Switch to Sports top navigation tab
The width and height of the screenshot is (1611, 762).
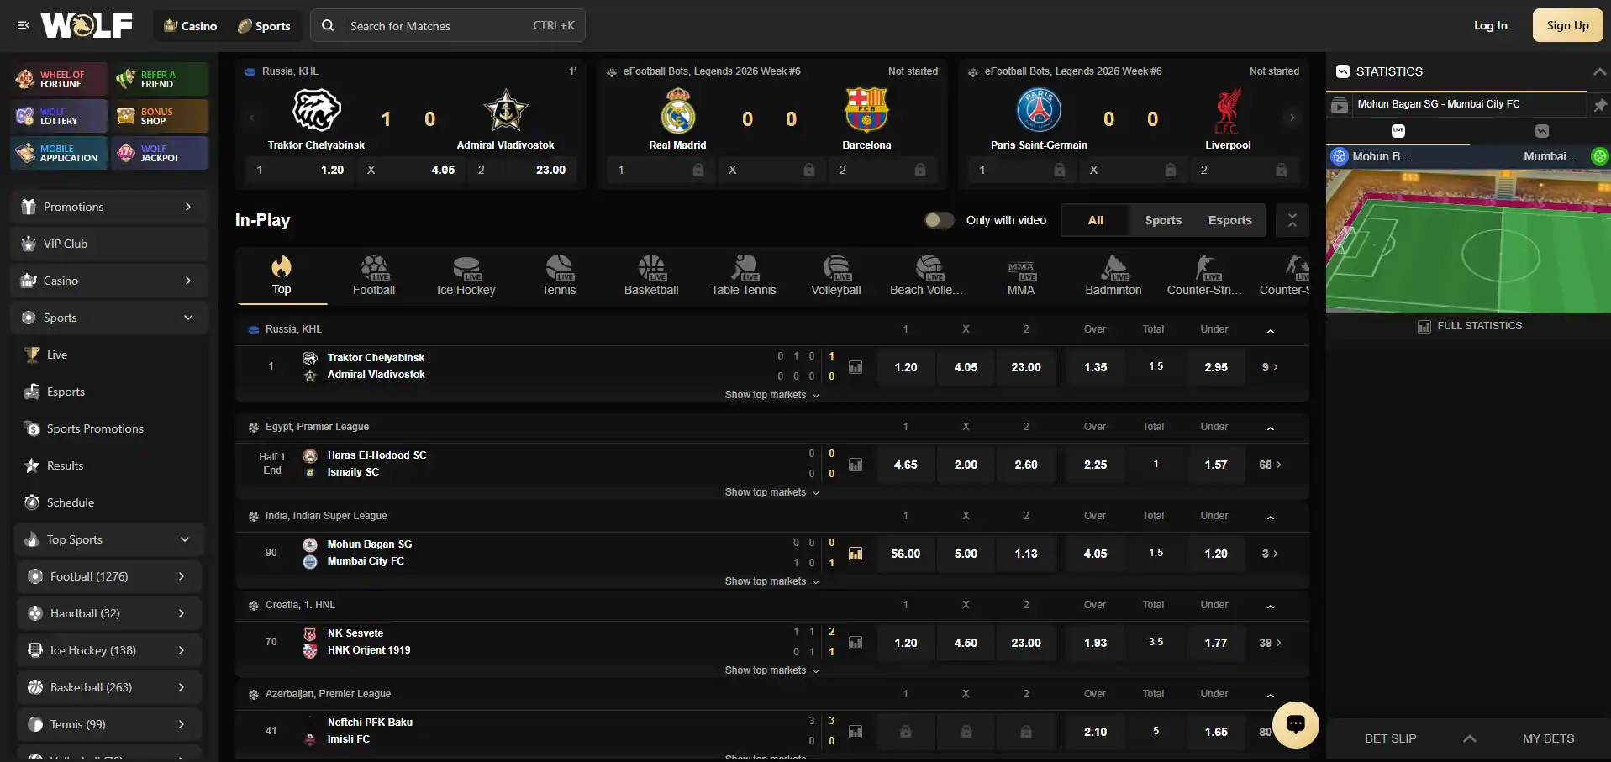pos(264,26)
